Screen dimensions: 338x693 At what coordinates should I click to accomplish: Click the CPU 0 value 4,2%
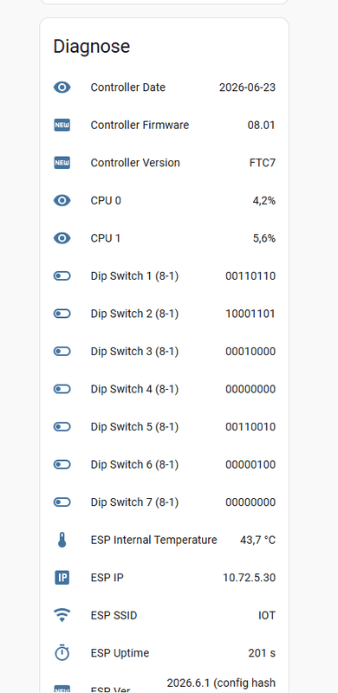coord(264,201)
